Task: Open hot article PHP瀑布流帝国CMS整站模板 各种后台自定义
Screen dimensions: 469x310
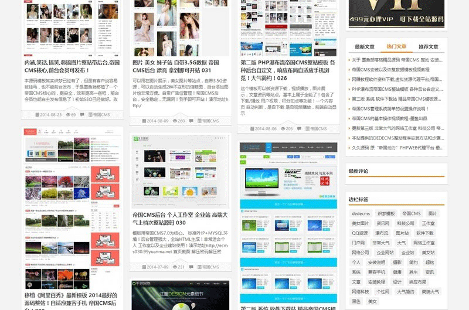Action: pos(397,90)
